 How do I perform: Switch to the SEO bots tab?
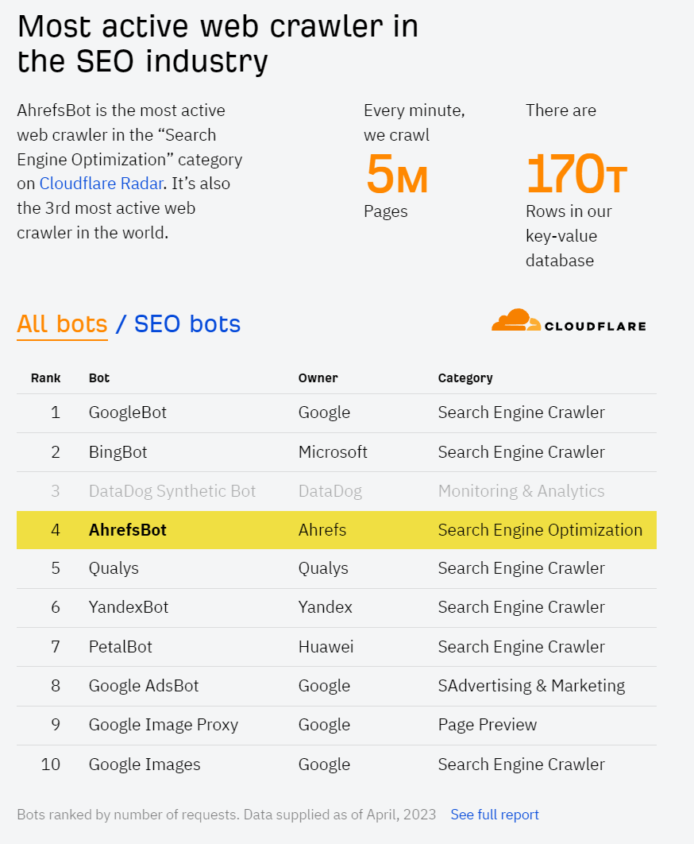tap(187, 324)
